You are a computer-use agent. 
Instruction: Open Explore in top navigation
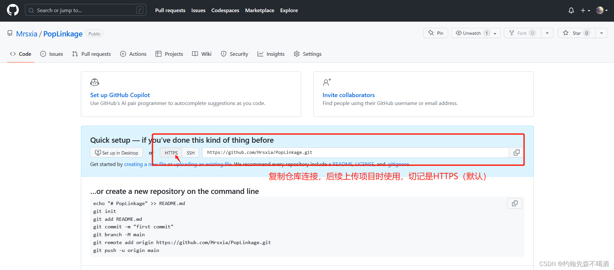pyautogui.click(x=289, y=10)
